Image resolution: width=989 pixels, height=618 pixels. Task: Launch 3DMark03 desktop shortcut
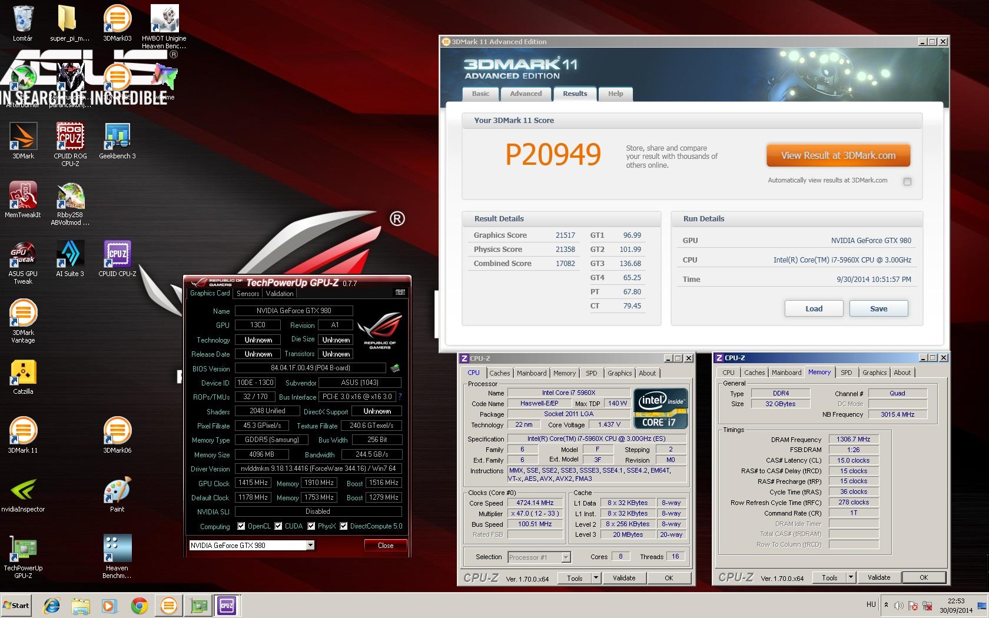(x=117, y=24)
